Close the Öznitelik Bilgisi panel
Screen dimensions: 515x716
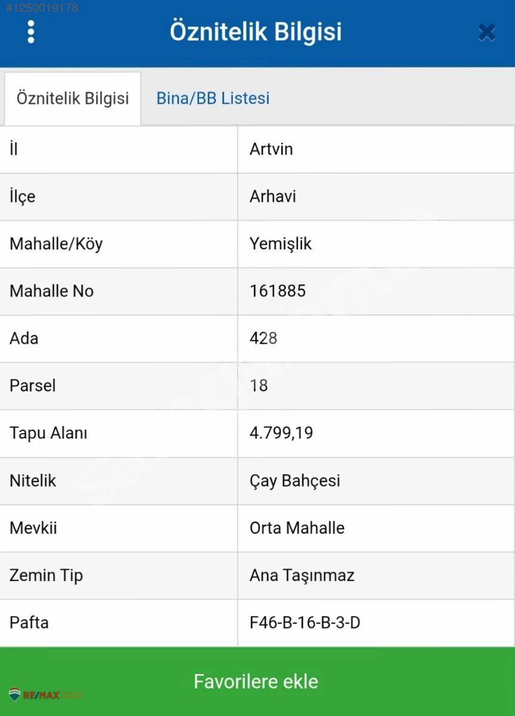click(x=486, y=32)
